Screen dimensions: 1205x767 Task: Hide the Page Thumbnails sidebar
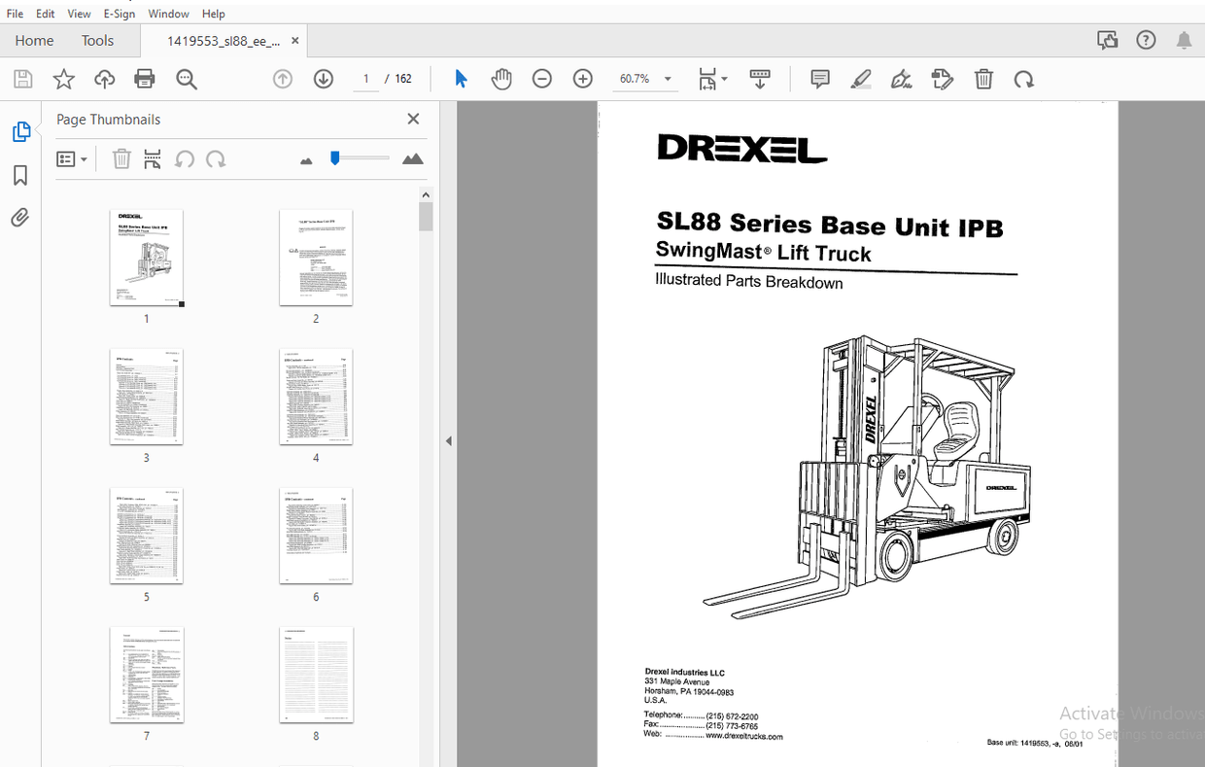point(412,119)
